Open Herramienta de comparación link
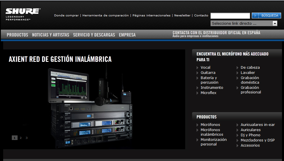 pyautogui.click(x=105, y=16)
